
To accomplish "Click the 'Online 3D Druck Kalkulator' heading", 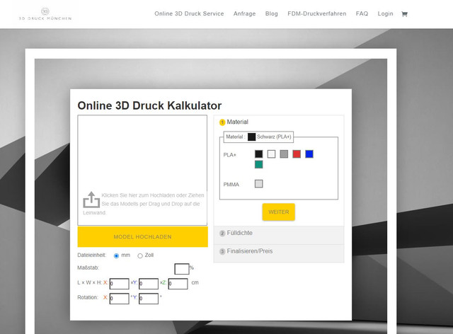I will 149,105.
